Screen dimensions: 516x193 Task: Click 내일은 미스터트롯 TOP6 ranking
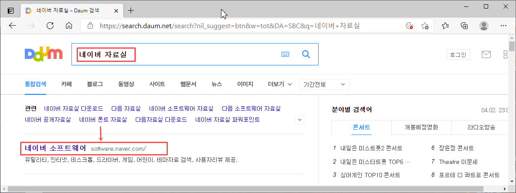pyautogui.click(x=375, y=162)
